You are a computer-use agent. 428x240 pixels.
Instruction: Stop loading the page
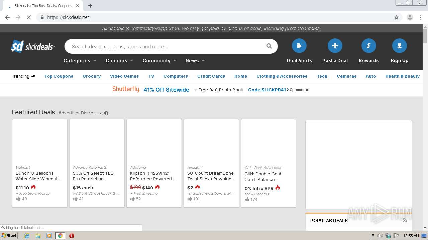coord(29,17)
